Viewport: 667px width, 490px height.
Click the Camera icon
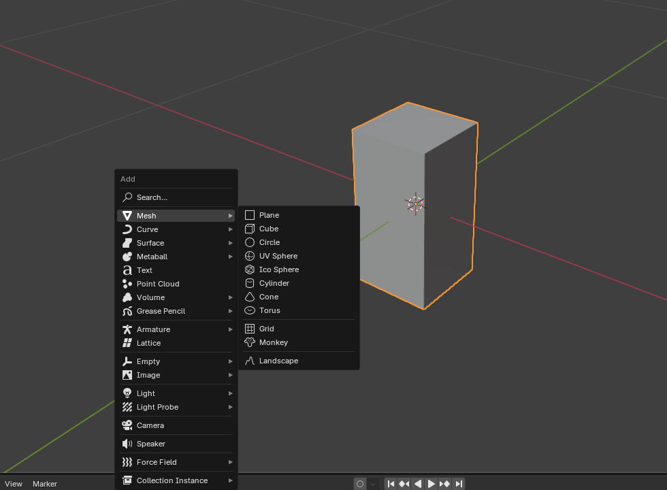click(x=127, y=425)
